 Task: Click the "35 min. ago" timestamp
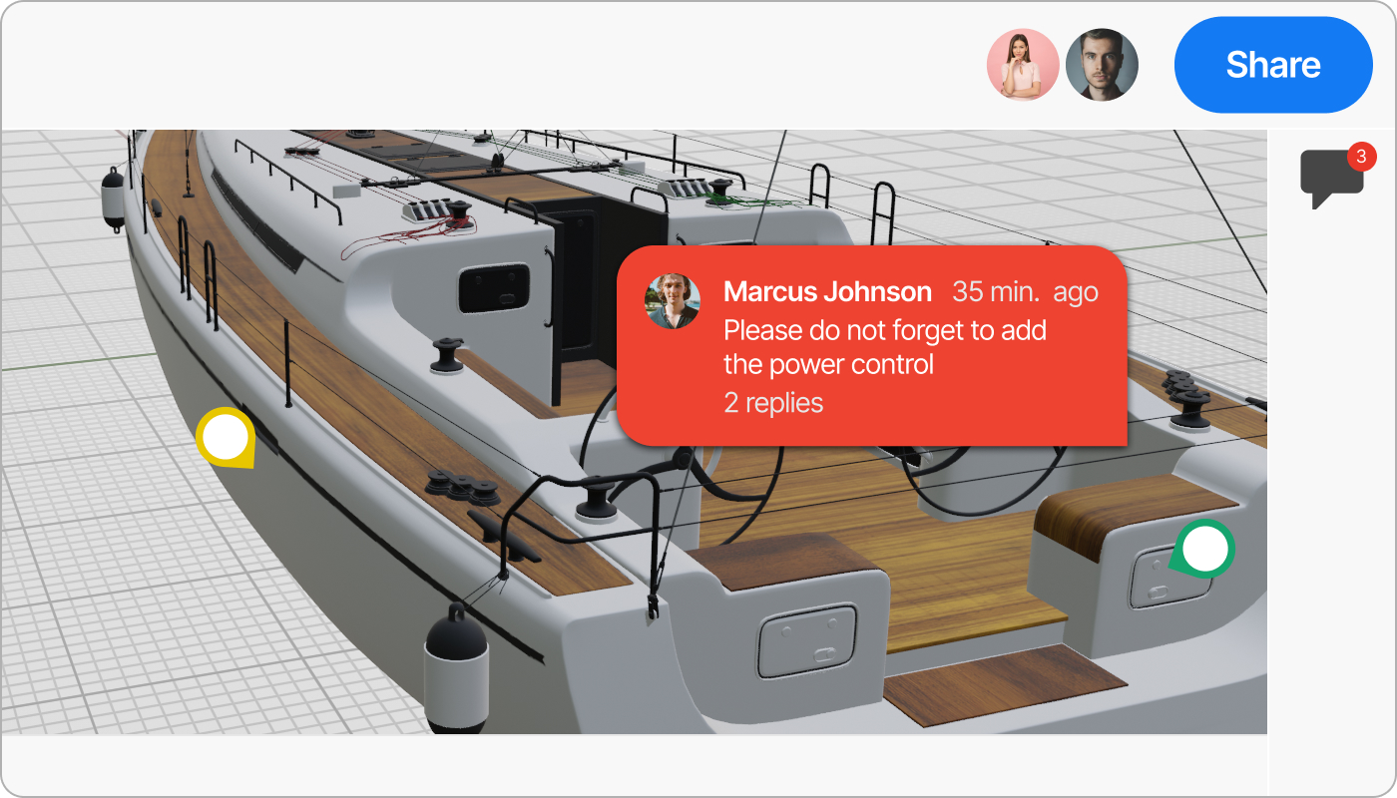[x=1025, y=292]
